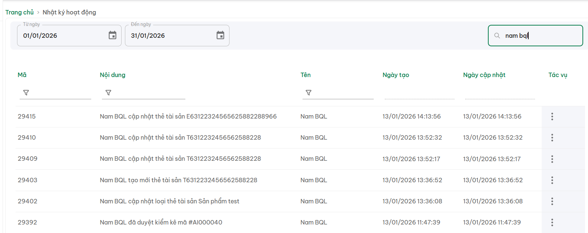The image size is (588, 233).
Task: Sort by Ngày tạo column header
Action: (396, 75)
